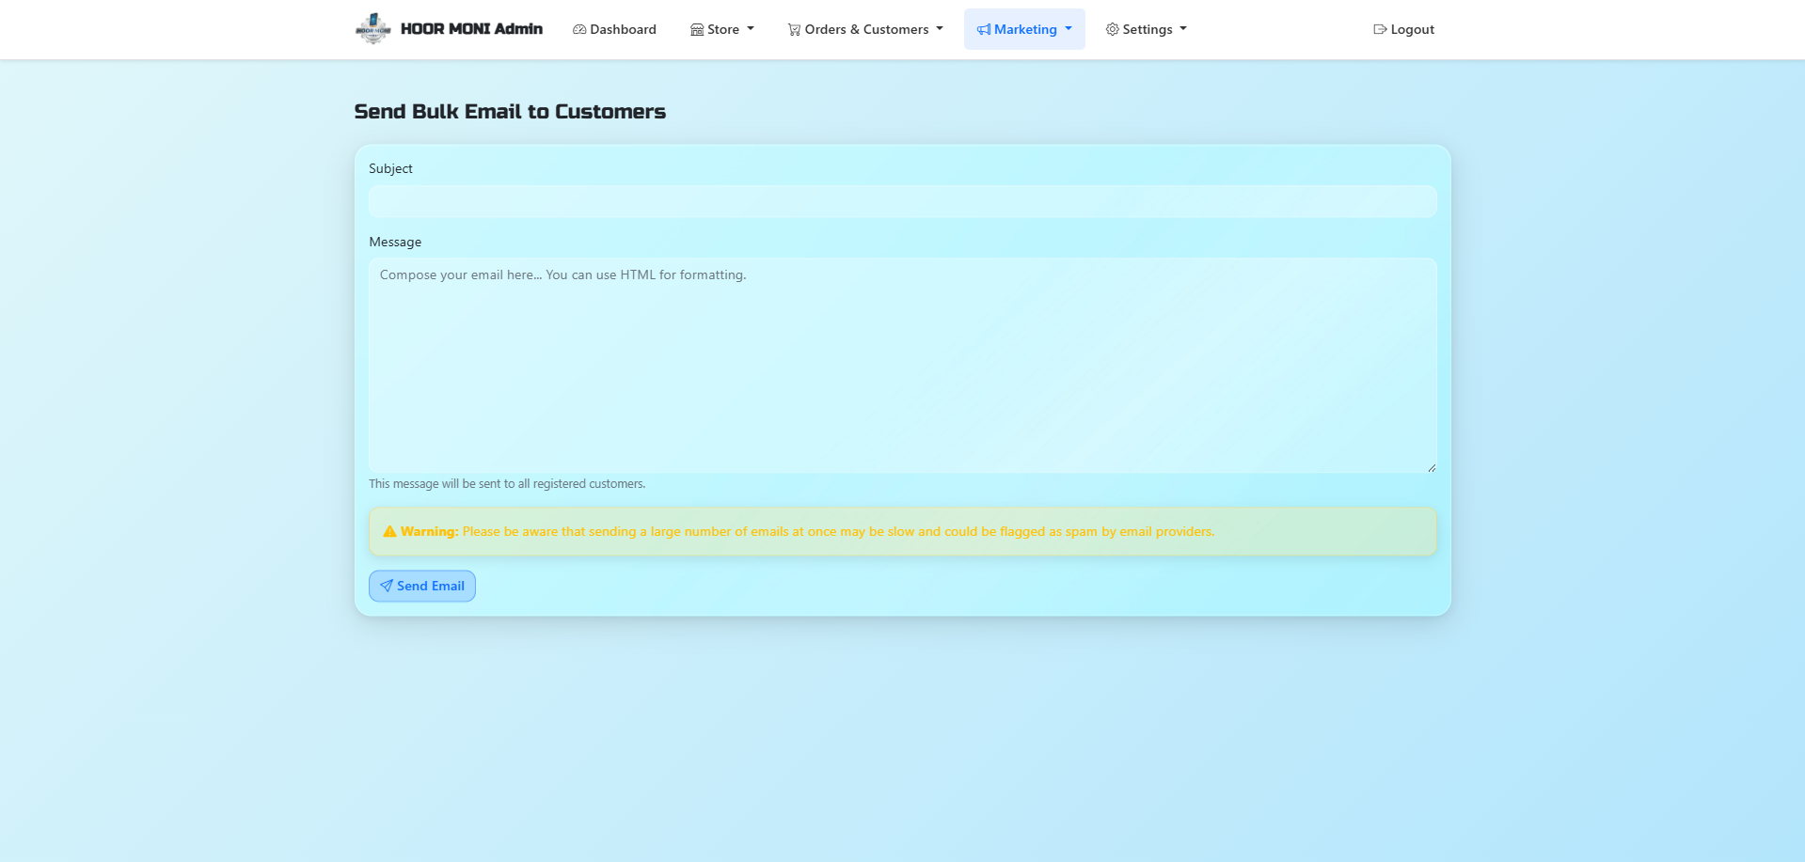Focus the Message compose textarea
The width and height of the screenshot is (1805, 862).
903,366
